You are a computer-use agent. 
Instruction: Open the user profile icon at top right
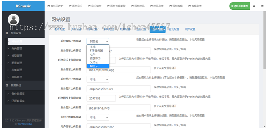click(x=254, y=6)
